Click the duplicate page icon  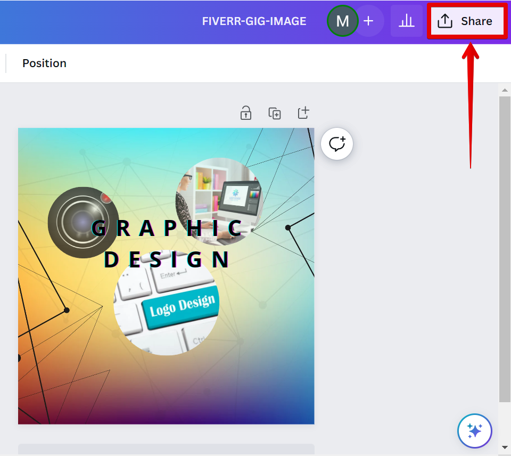(x=274, y=113)
